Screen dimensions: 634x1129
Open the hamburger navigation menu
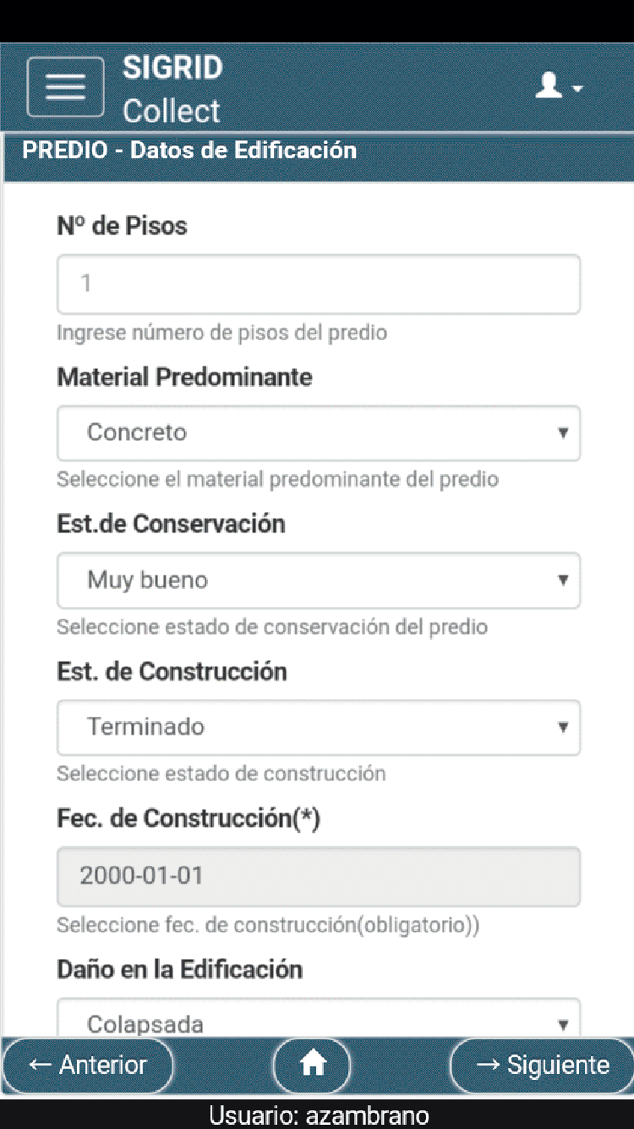click(x=65, y=86)
